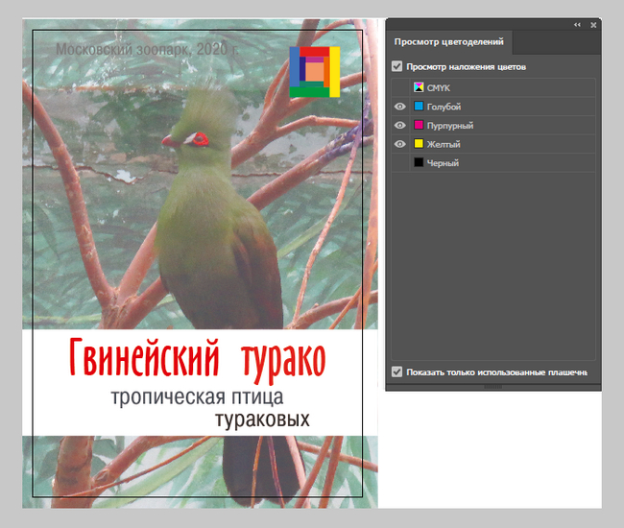Click the 'тураковых' text line
The image size is (624, 528).
pyautogui.click(x=262, y=419)
